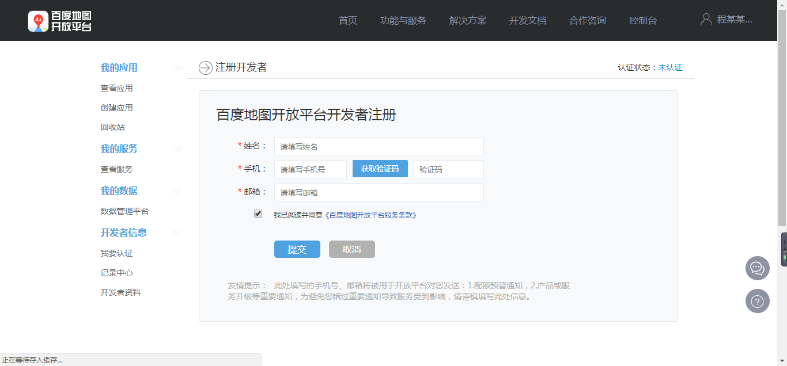Click the Baidu Map Open Platform logo
Screen dimensions: 787x366
tap(60, 21)
